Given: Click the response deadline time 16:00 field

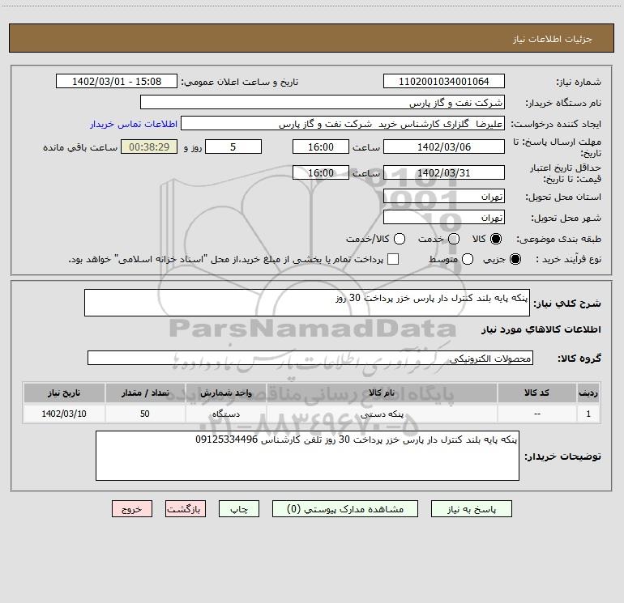Looking at the screenshot, I should coord(321,147).
